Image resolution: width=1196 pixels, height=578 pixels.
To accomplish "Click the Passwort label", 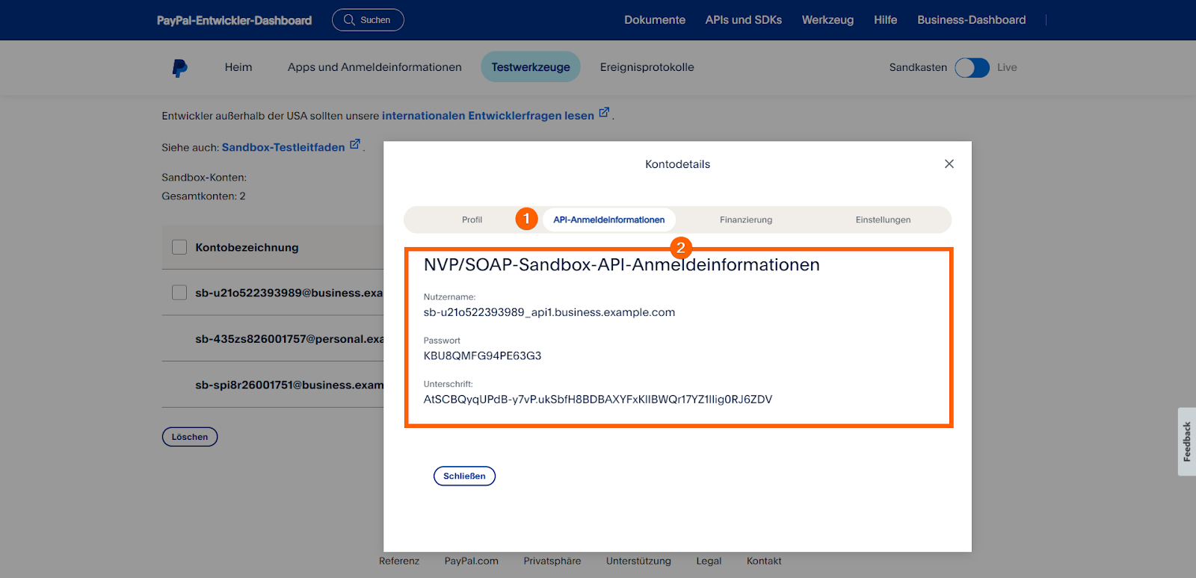I will (x=442, y=341).
